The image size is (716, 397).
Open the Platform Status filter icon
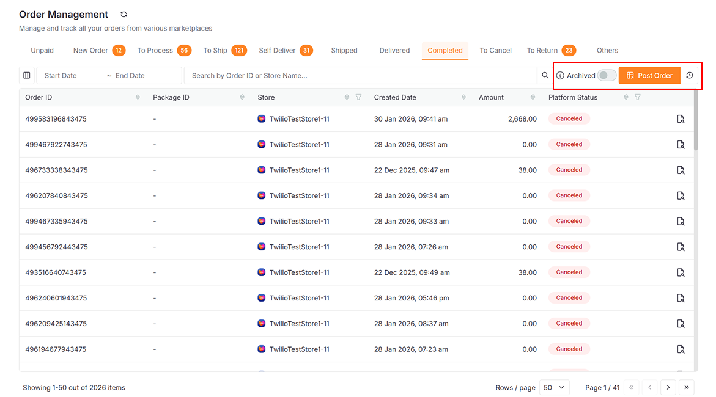tap(638, 97)
